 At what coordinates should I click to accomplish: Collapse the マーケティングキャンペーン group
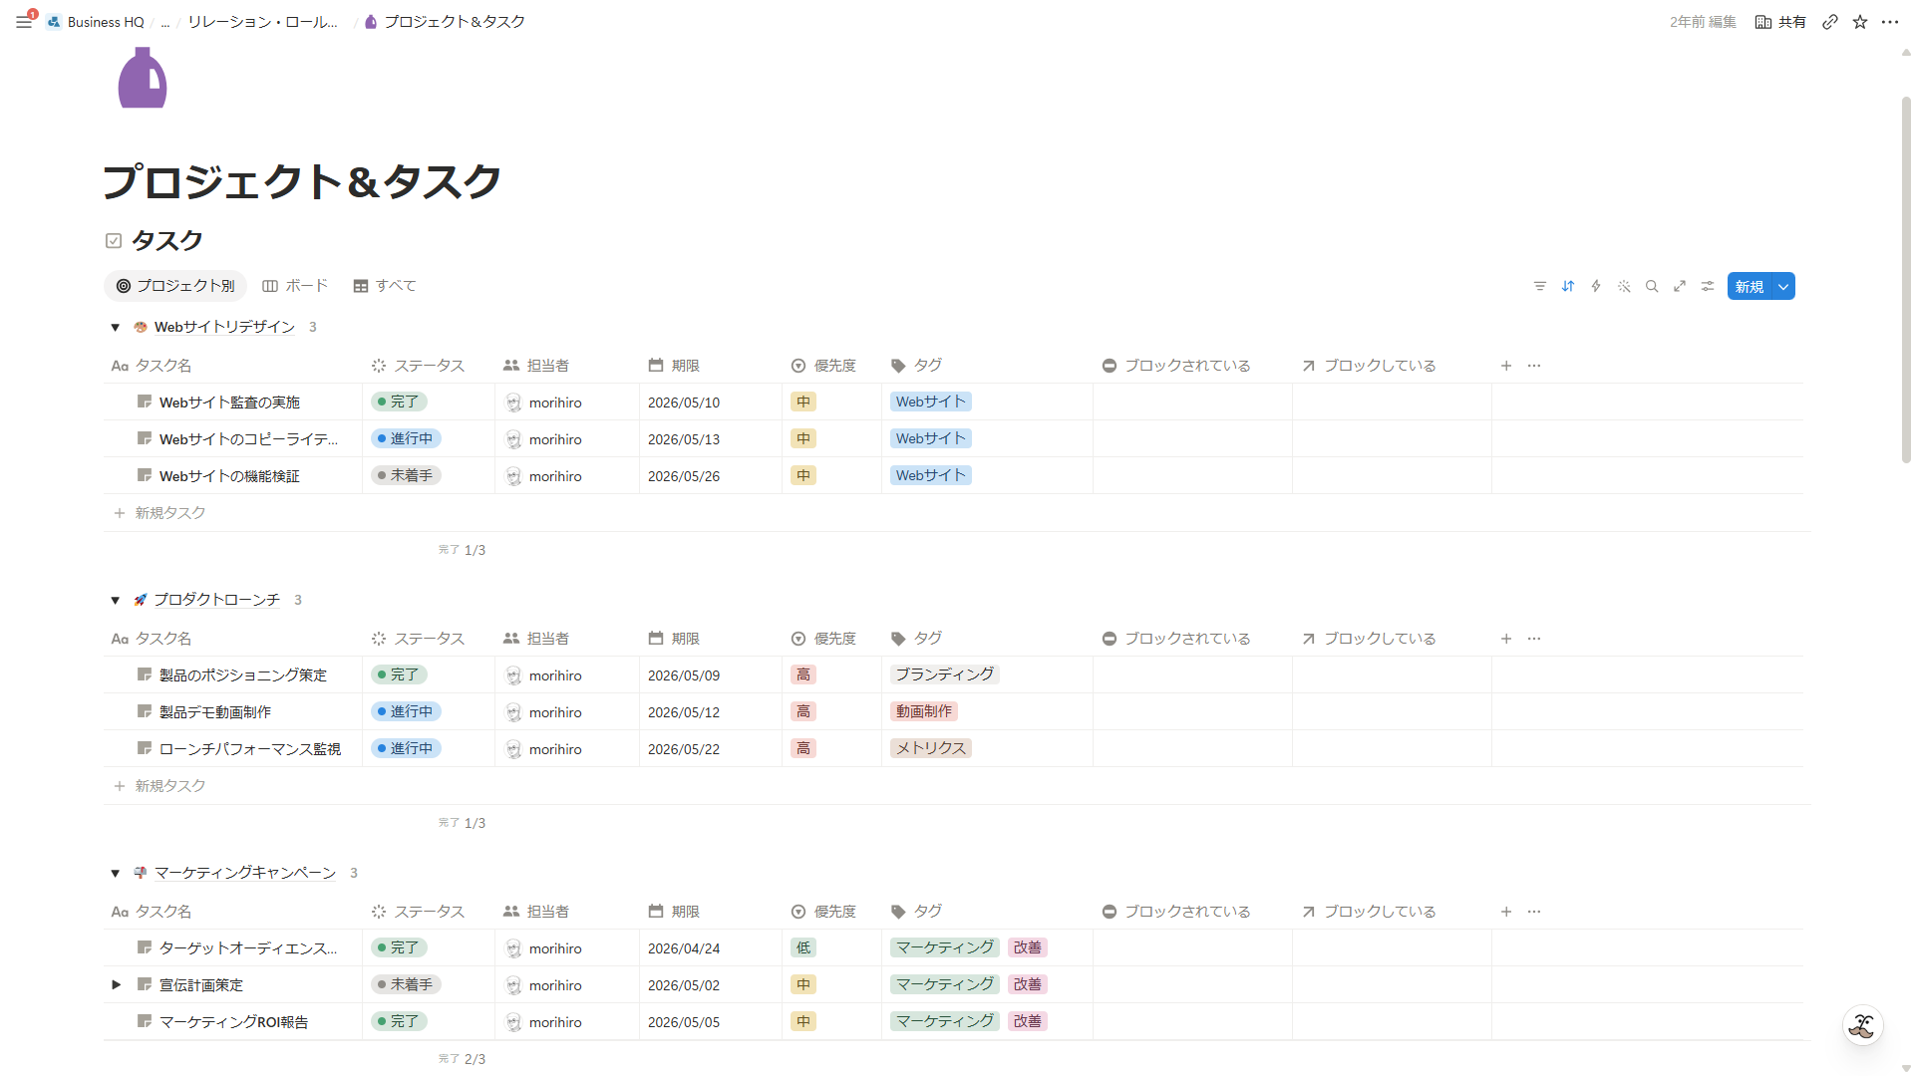point(116,874)
